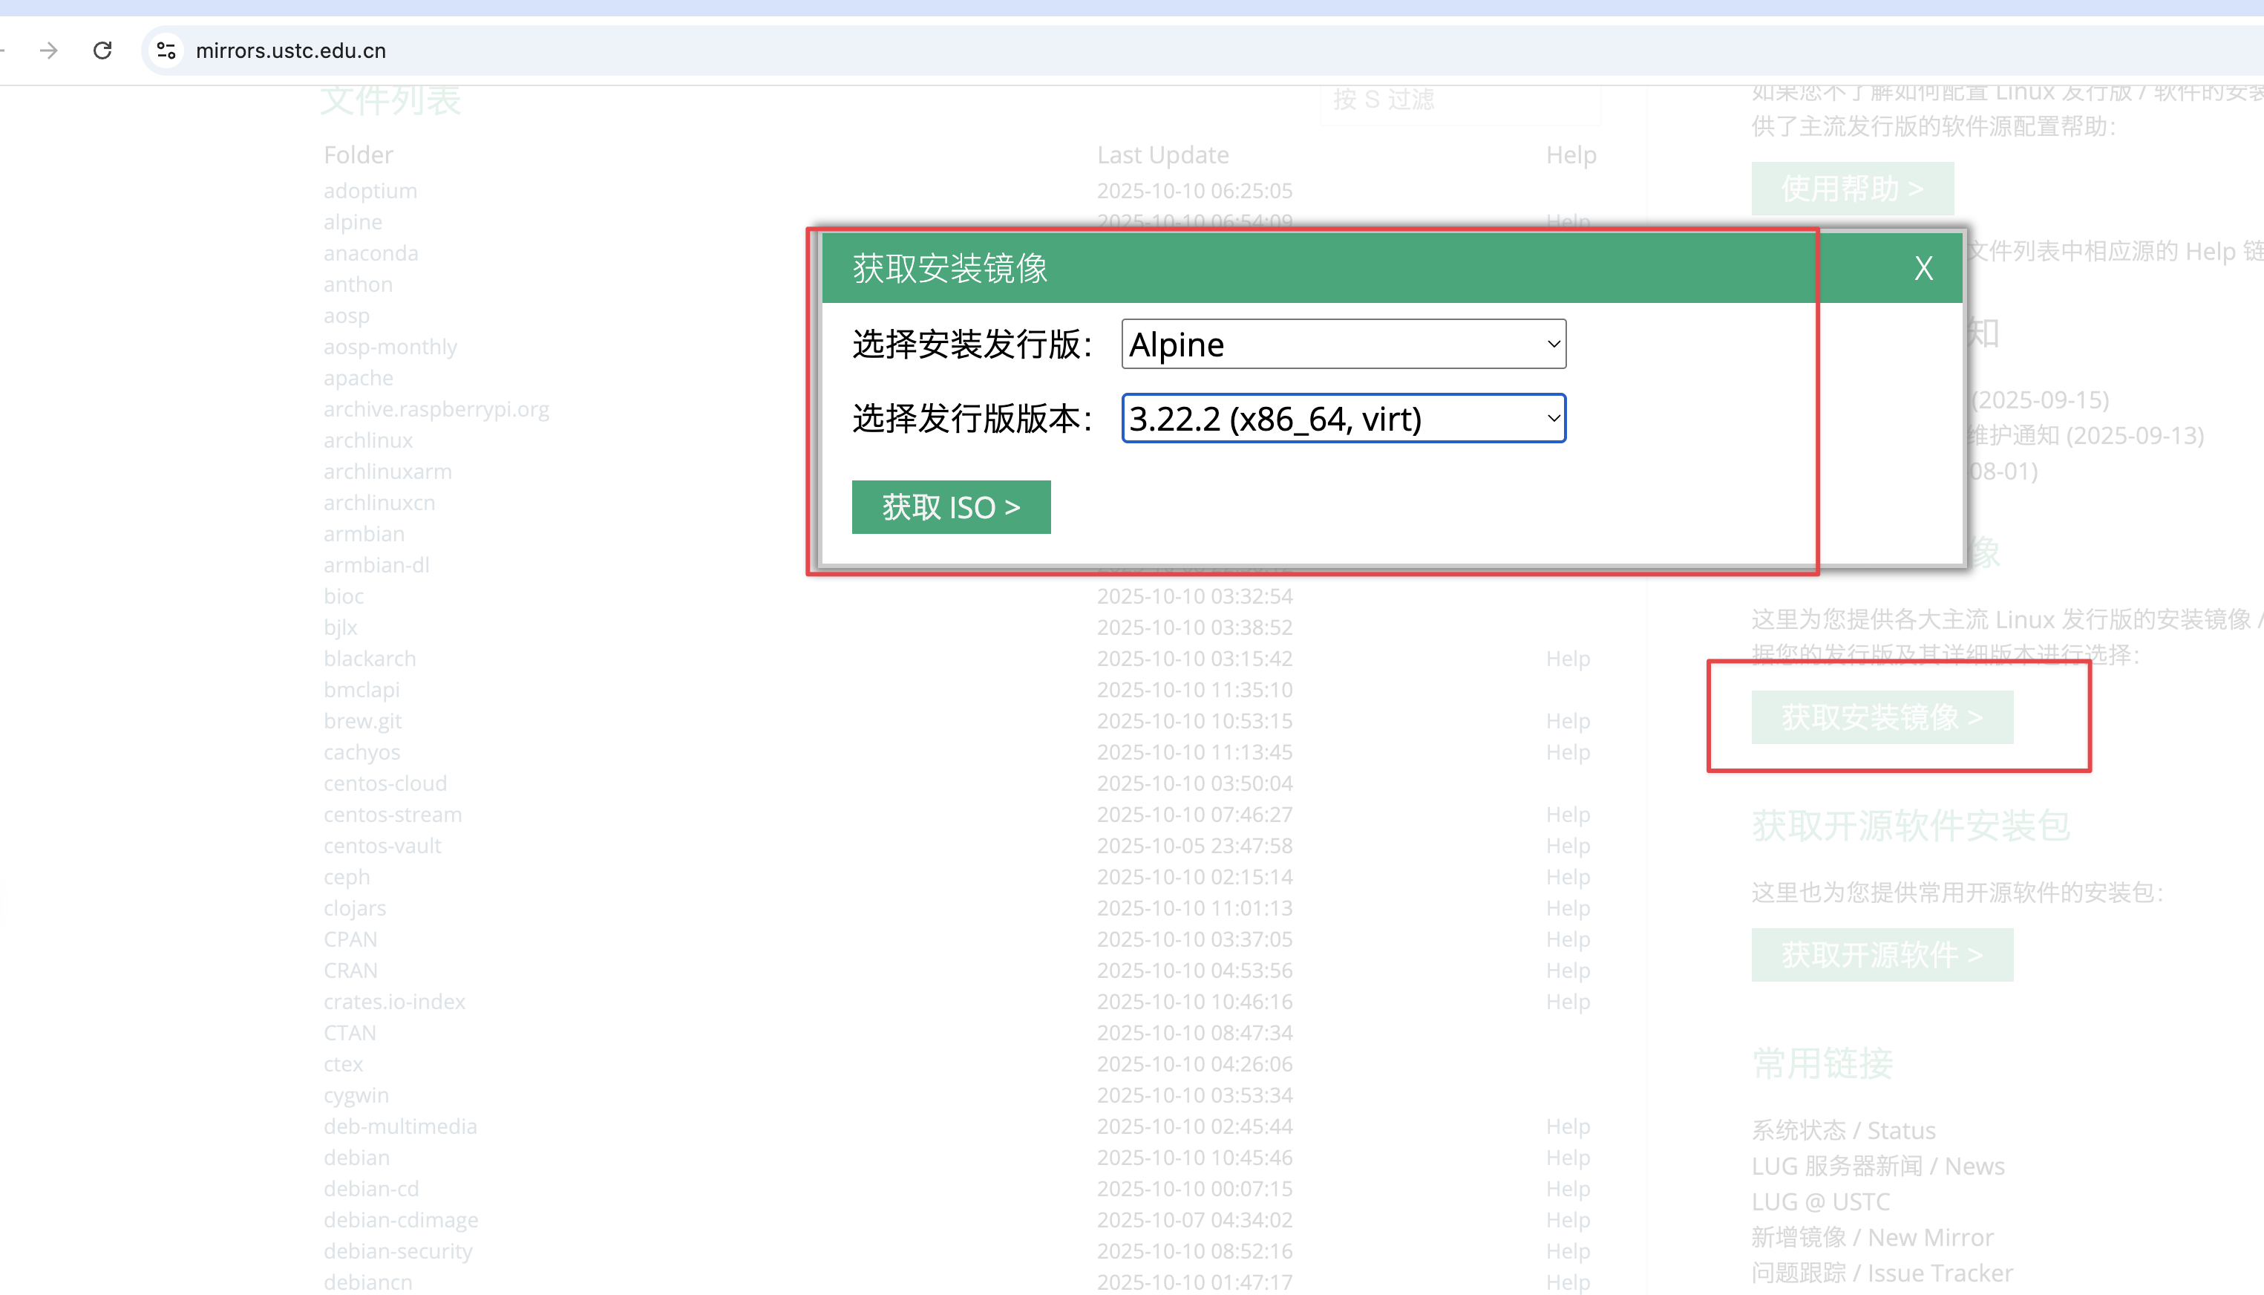2264x1295 pixels.
Task: Open the debian folder link
Action: click(356, 1157)
